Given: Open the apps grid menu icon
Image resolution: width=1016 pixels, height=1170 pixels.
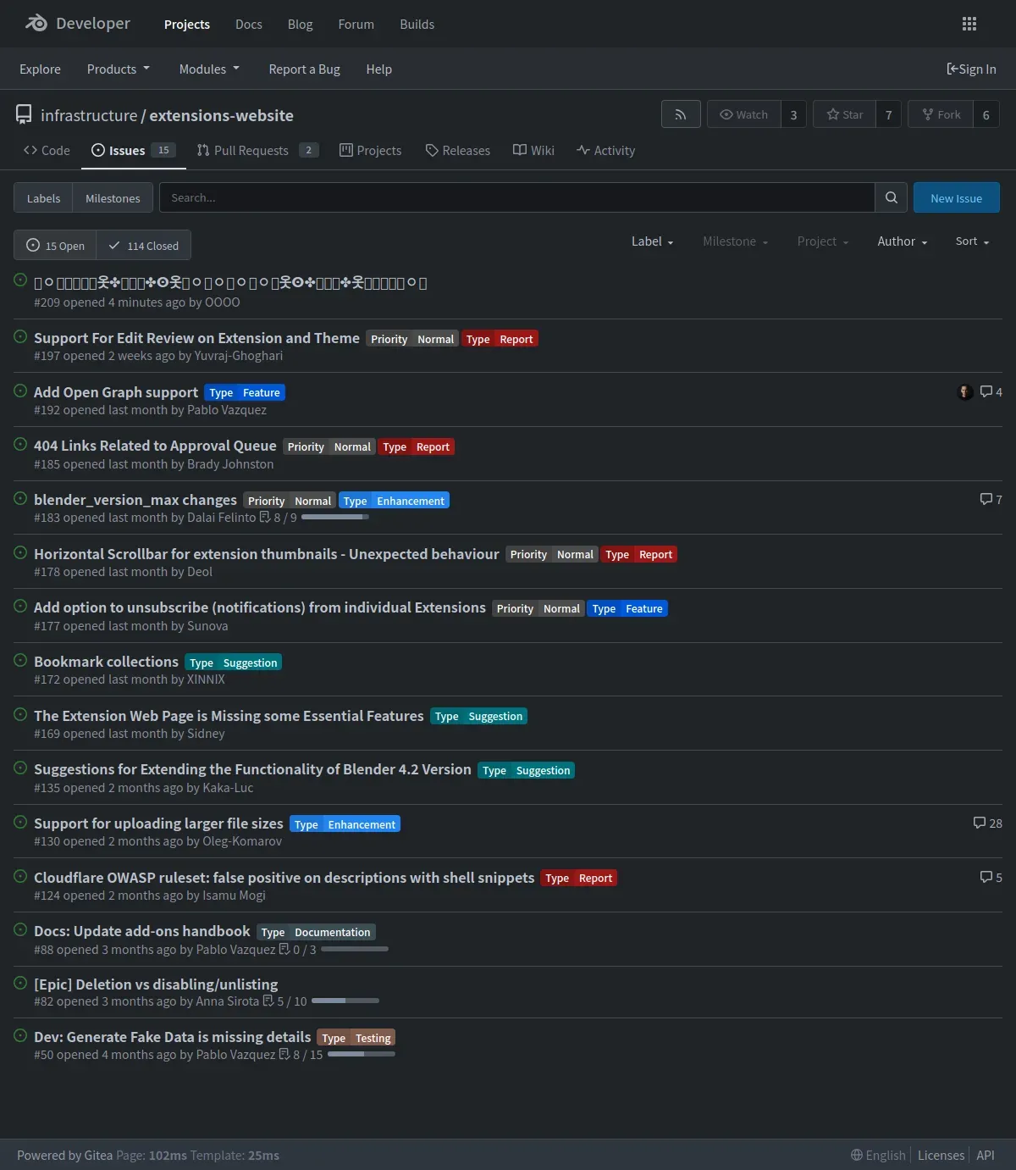Looking at the screenshot, I should pyautogui.click(x=969, y=24).
